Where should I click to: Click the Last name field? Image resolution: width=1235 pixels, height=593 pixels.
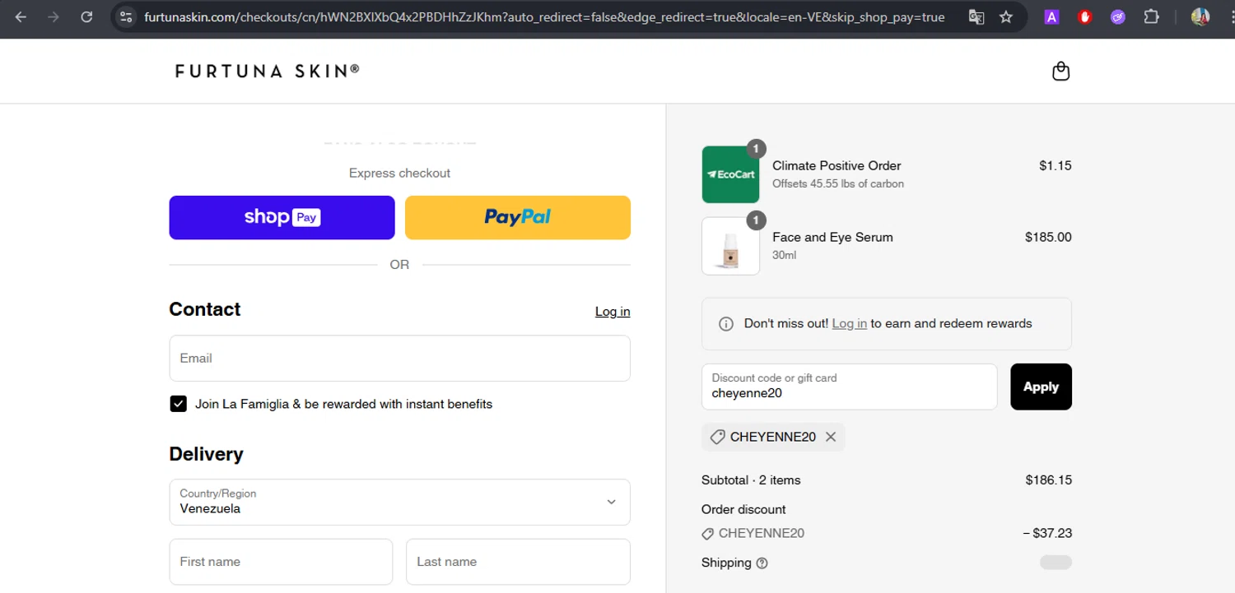tap(518, 562)
